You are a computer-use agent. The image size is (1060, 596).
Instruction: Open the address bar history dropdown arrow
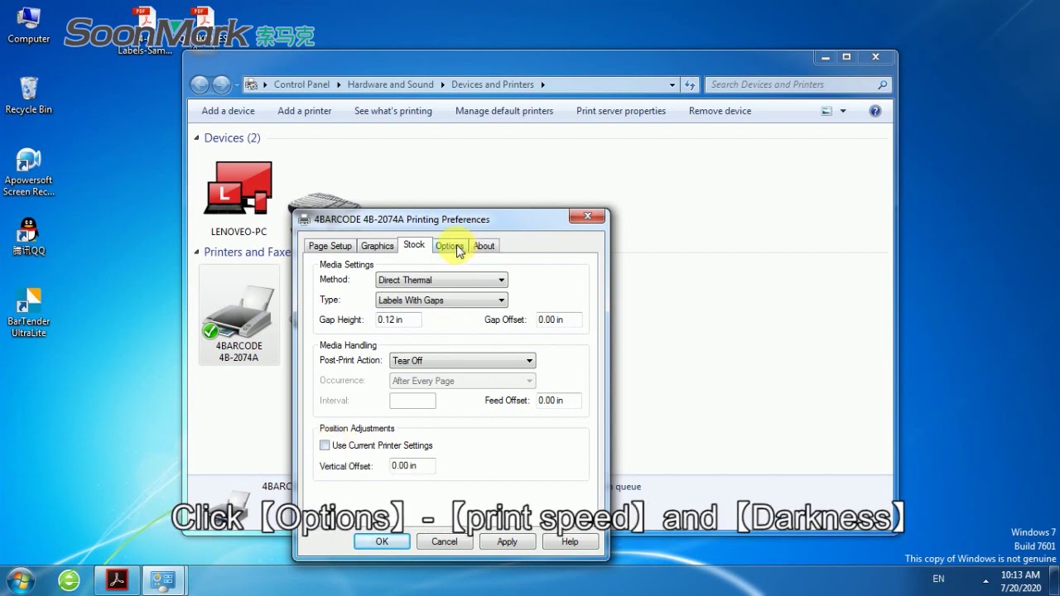672,84
